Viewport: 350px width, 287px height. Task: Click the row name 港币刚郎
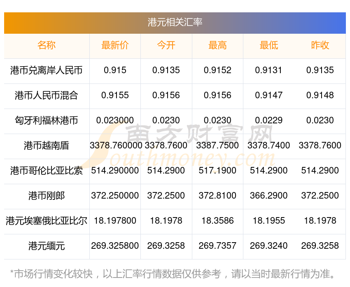pos(47,196)
